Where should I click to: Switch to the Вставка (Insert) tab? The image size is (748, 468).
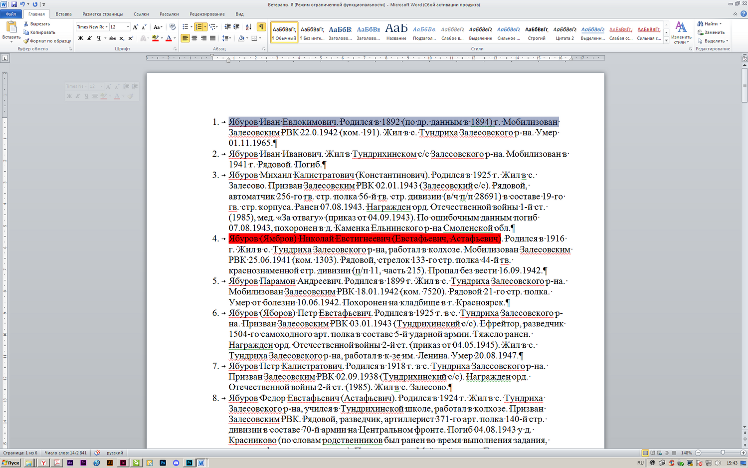coord(63,14)
